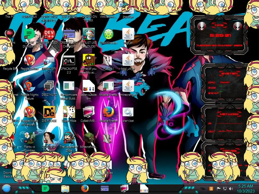Viewport: 259px width, 194px height.
Task: Open the CollabVMB... monitor icon on desktop
Action: (x=89, y=112)
